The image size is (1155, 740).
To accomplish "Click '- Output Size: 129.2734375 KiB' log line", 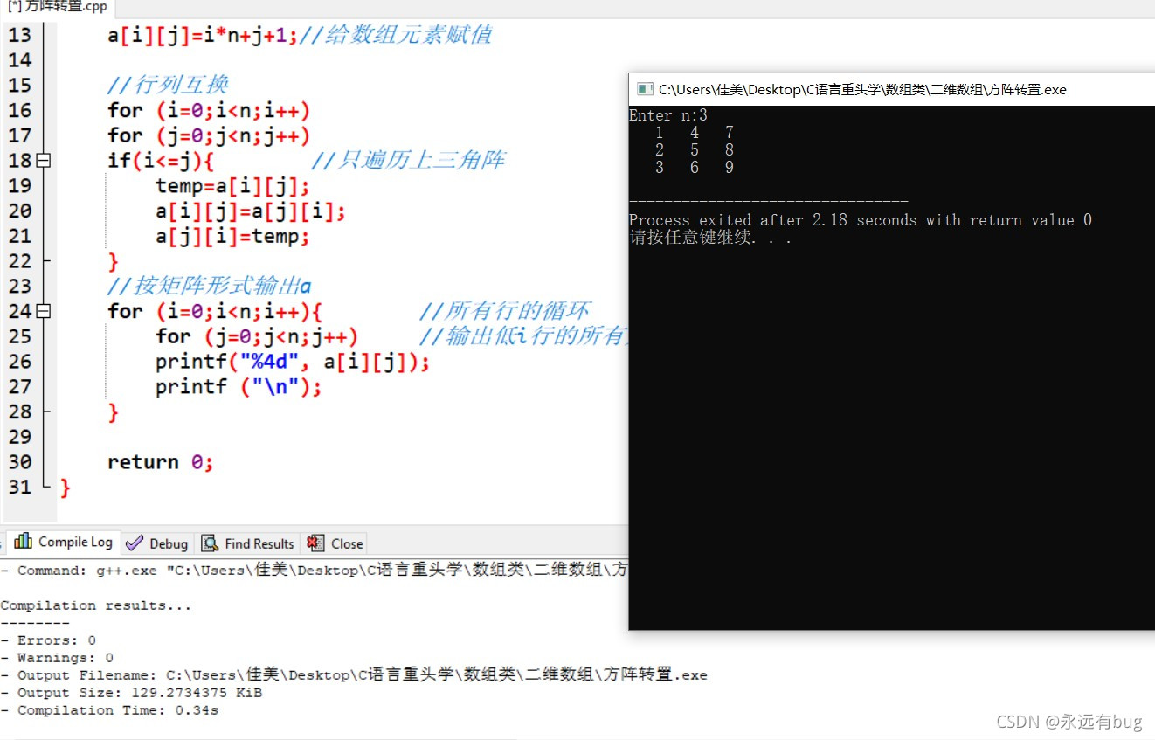I will (x=131, y=693).
